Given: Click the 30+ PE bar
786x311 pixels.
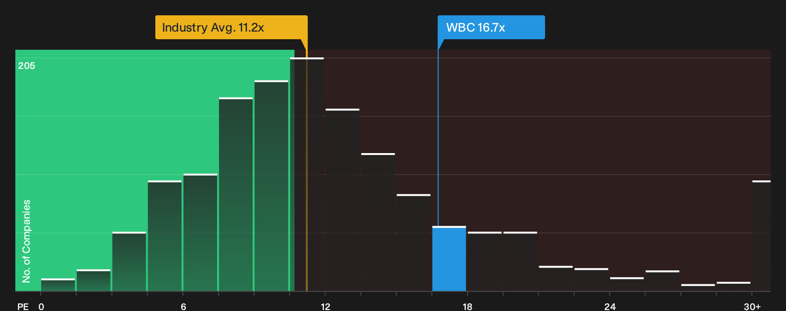Looking at the screenshot, I should click(x=761, y=235).
